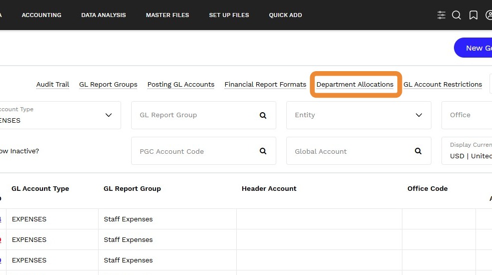Click the search magnifier in top bar
The height and width of the screenshot is (275, 492).
point(456,15)
